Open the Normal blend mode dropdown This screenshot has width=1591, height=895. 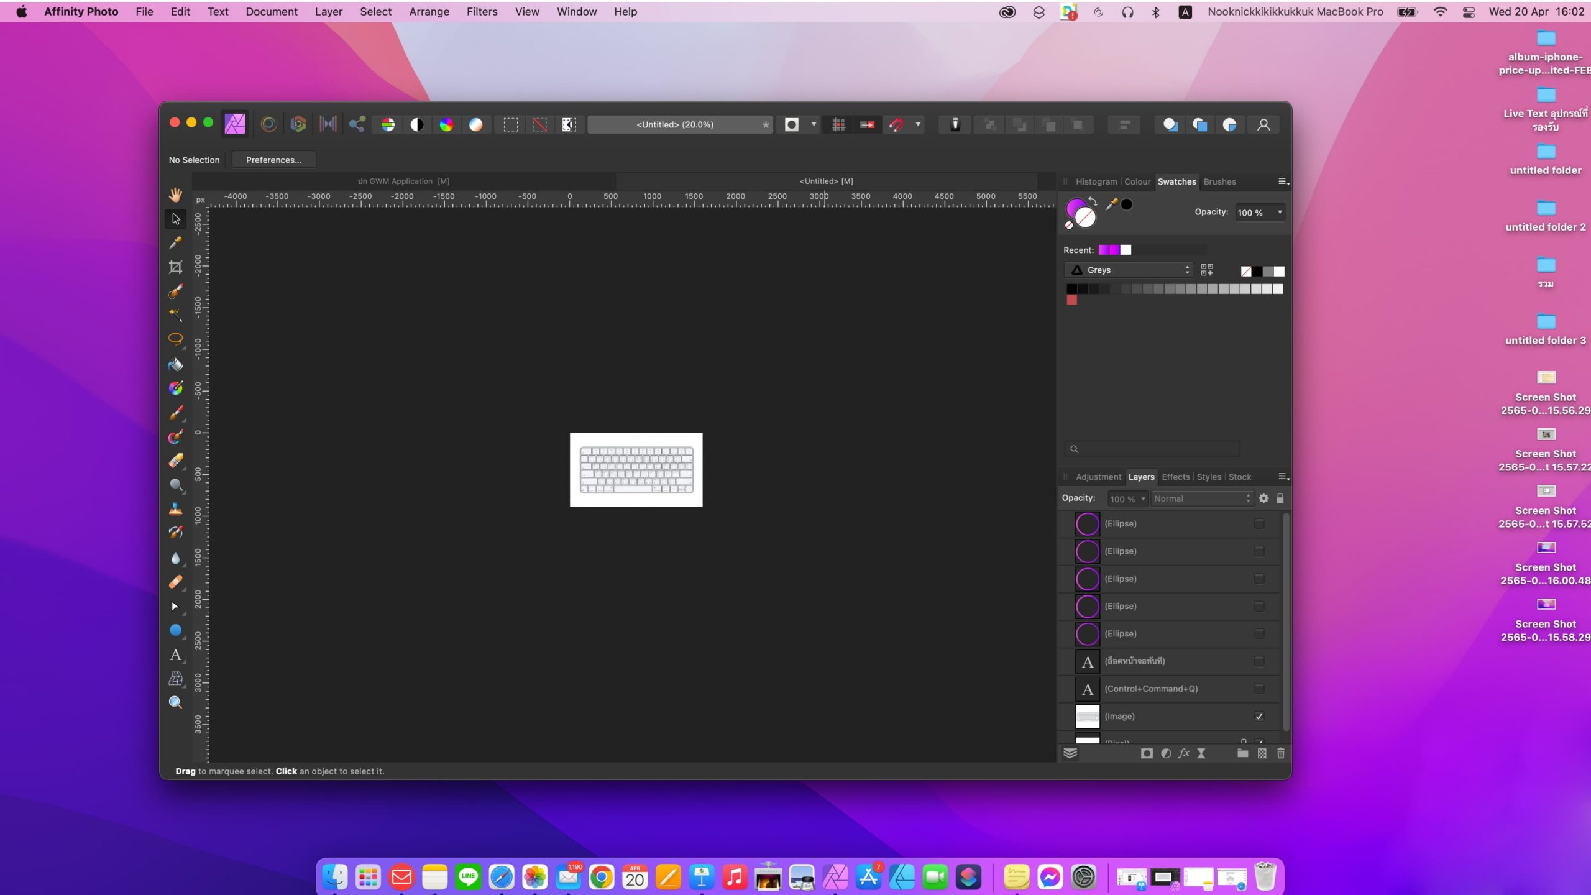click(x=1201, y=498)
